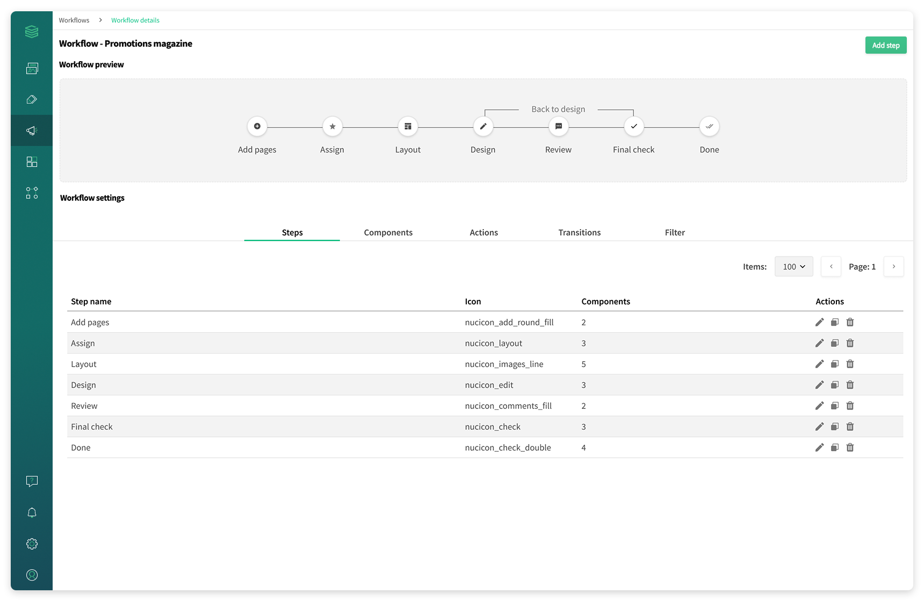924x601 pixels.
Task: Go to the next page arrow
Action: pos(893,267)
